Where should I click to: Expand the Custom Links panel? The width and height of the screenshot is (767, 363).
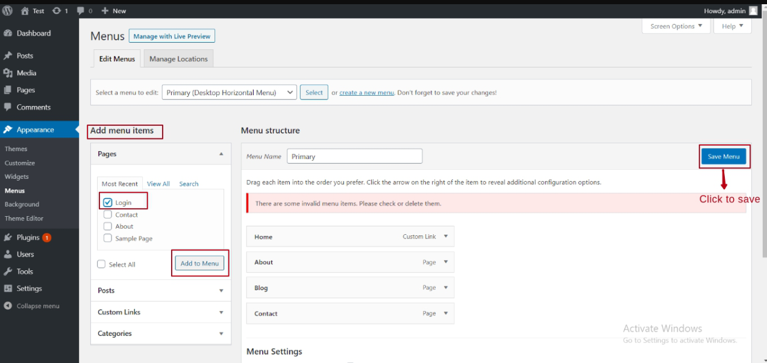coord(160,312)
